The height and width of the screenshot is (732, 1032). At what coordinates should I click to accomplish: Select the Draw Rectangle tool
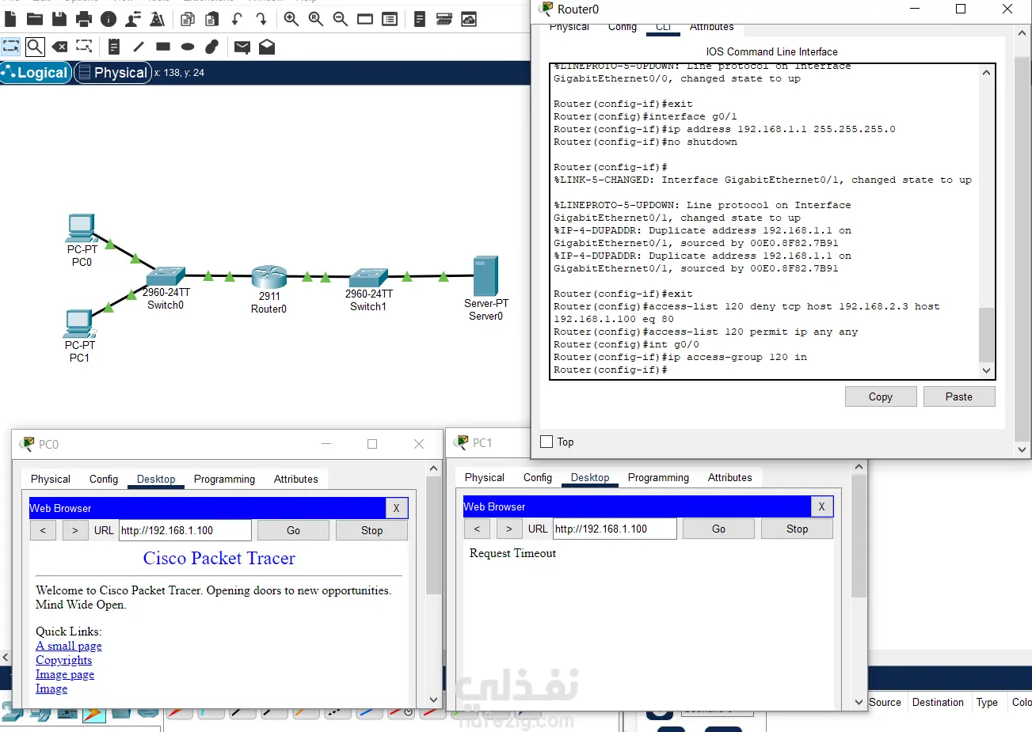163,47
